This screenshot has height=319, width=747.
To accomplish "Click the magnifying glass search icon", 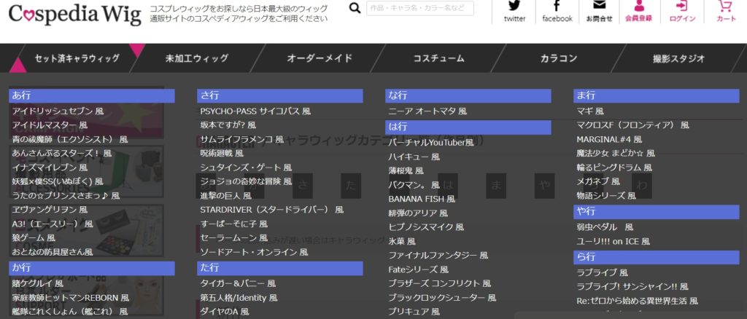I will 355,8.
